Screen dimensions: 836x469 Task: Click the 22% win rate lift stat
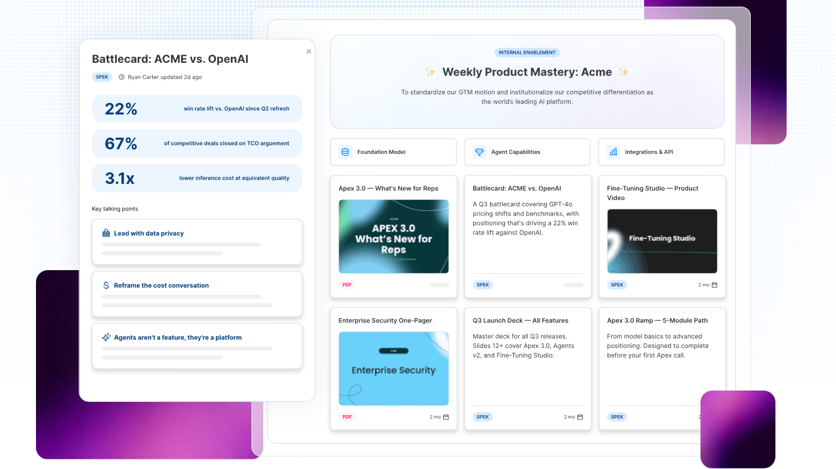(197, 109)
